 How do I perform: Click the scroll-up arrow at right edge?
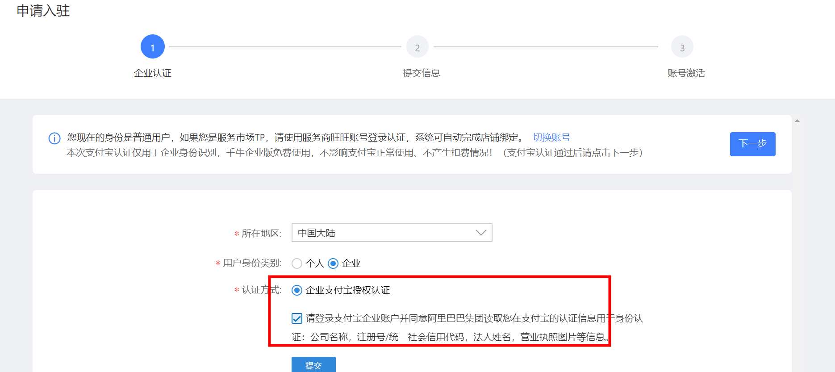point(797,121)
